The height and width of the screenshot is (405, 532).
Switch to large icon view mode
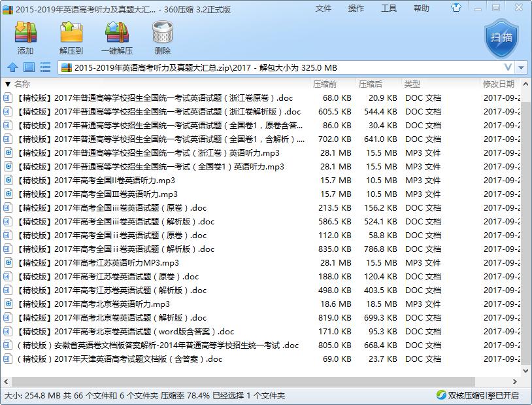[28, 67]
